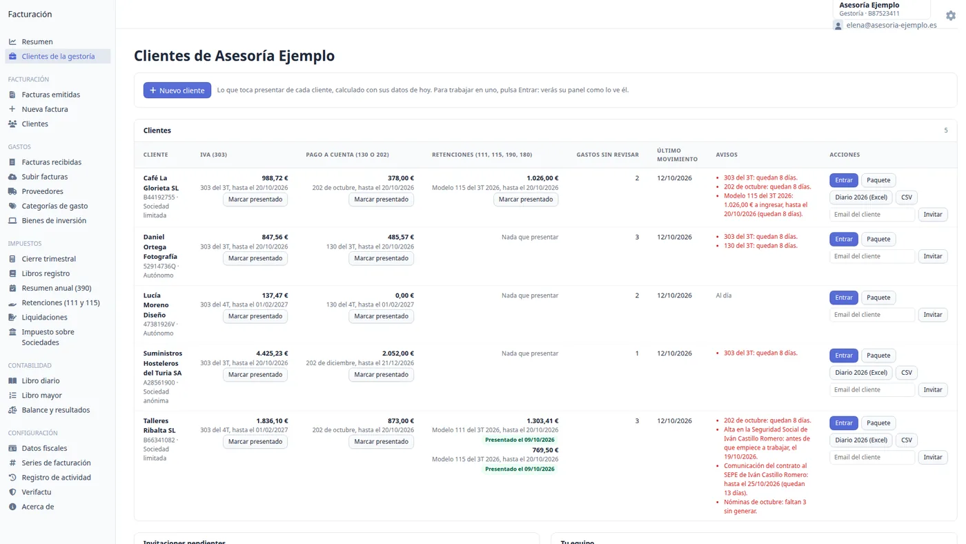Image resolution: width=966 pixels, height=544 pixels.
Task: Click the laptop icon for Bienes de inversión
Action: click(12, 221)
